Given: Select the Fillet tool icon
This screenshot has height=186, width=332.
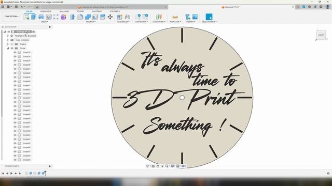Looking at the screenshot, I should click(80, 17).
